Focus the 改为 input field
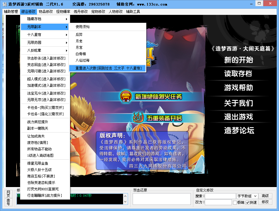Screen dimensions: 279x211 pyautogui.click(x=218, y=202)
